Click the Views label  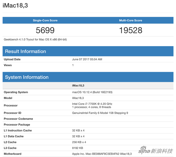pos(8,65)
